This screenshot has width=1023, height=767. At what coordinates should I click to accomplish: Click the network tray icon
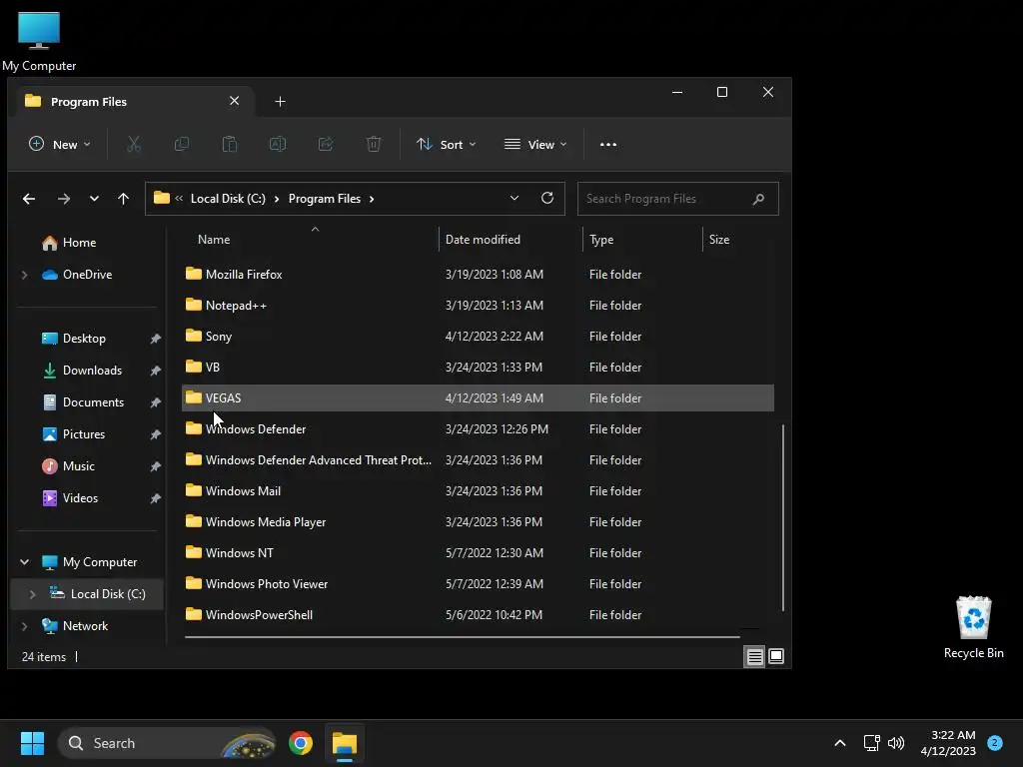coord(871,743)
